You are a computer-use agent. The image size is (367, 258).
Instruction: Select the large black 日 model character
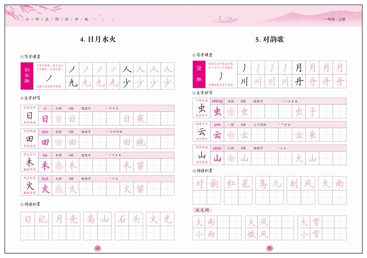29,116
